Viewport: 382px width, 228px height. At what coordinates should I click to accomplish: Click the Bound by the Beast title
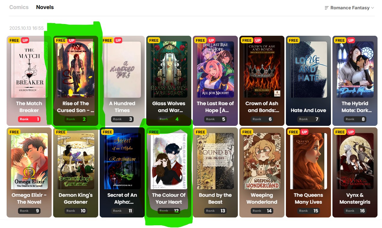[215, 199]
